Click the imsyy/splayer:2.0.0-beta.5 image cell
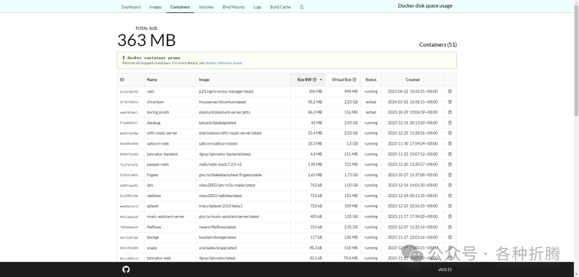Image resolution: width=579 pixels, height=277 pixels. (243, 206)
